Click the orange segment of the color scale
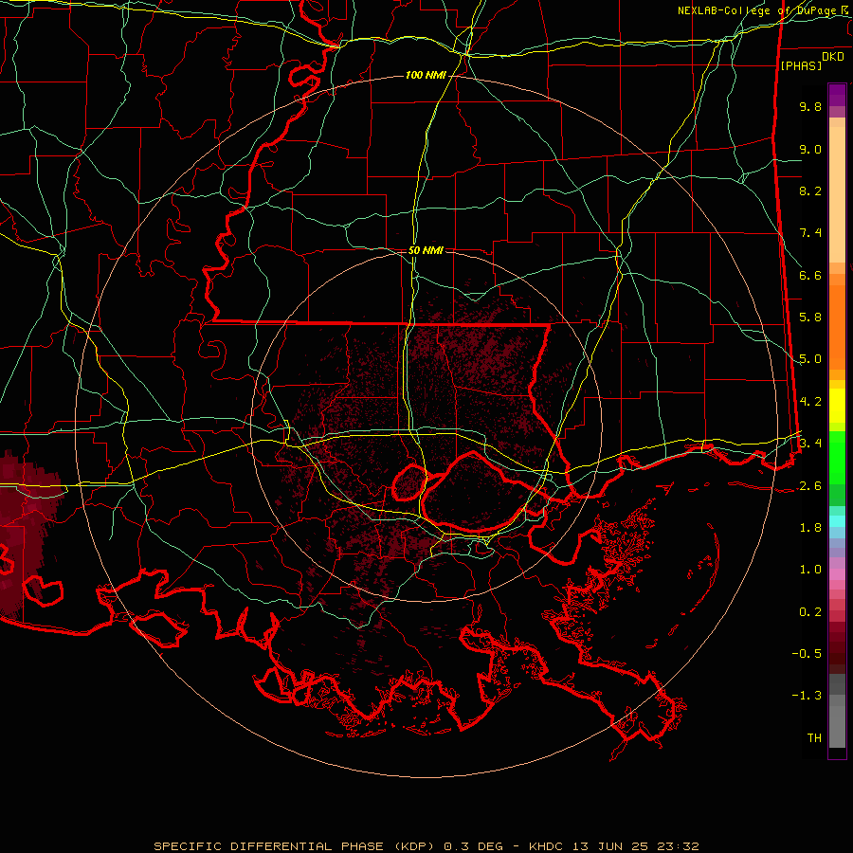This screenshot has height=853, width=853. [837, 326]
